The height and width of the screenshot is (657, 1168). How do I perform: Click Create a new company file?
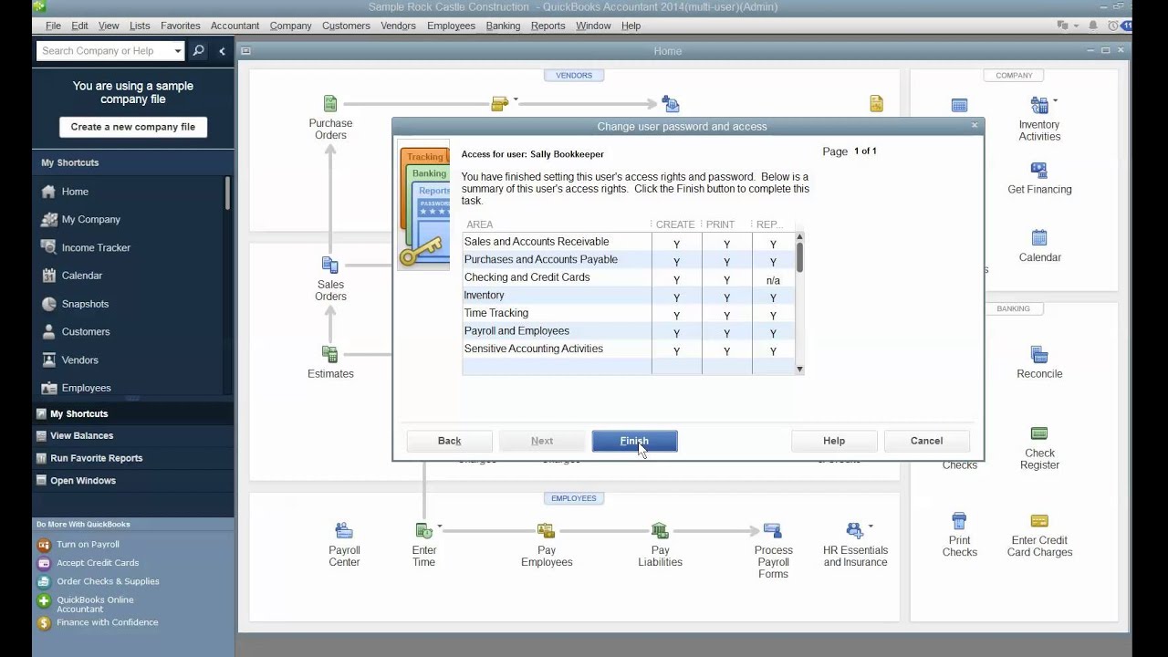(133, 127)
